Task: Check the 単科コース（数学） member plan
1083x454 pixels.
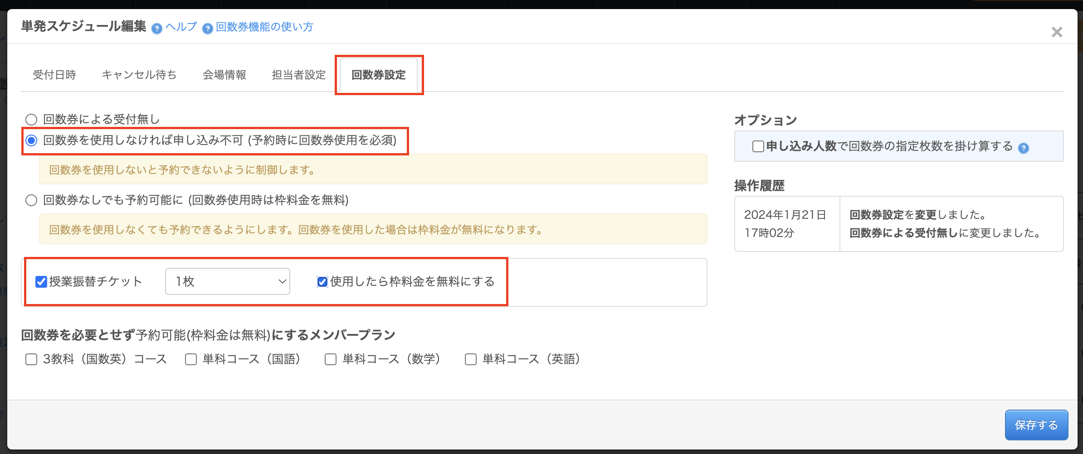Action: tap(331, 359)
